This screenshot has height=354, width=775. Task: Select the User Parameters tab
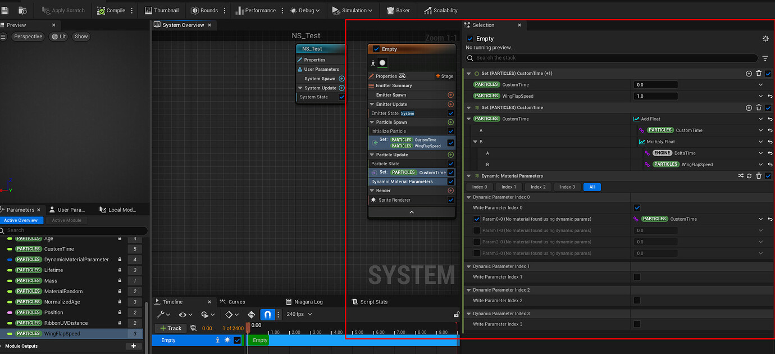(69, 209)
